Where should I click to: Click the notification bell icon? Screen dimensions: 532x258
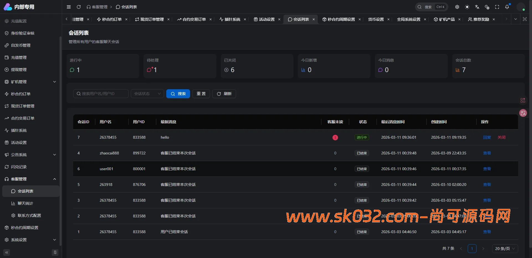pos(507,7)
